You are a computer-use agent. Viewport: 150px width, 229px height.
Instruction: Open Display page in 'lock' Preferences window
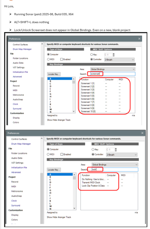coord(15,215)
